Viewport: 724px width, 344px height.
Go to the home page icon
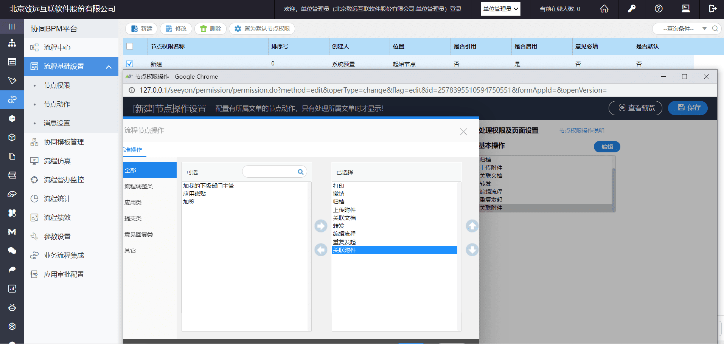coord(604,9)
